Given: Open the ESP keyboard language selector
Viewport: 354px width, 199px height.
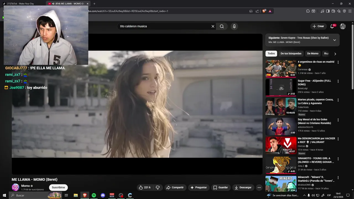Looking at the screenshot, I should click(329, 195).
